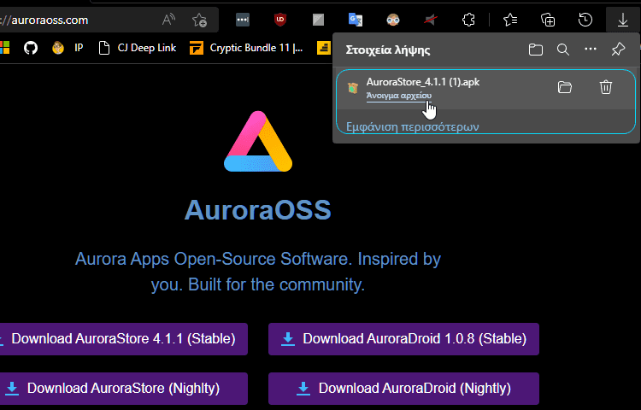Click Εμφάνιση περισσότερων link
This screenshot has height=410, width=641.
[x=413, y=126]
